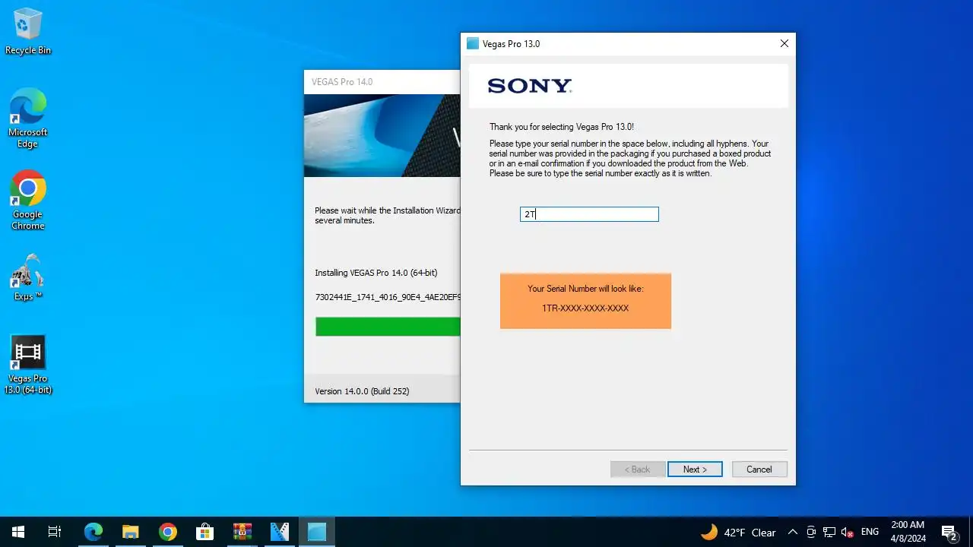Open File Explorer from the taskbar
This screenshot has height=547, width=973.
(x=131, y=532)
